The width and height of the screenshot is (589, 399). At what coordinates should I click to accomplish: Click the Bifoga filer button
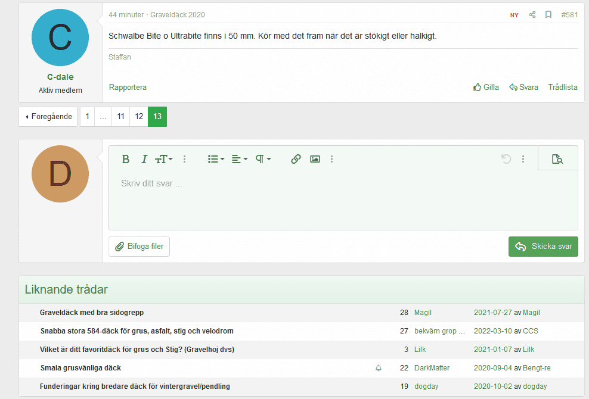click(139, 247)
